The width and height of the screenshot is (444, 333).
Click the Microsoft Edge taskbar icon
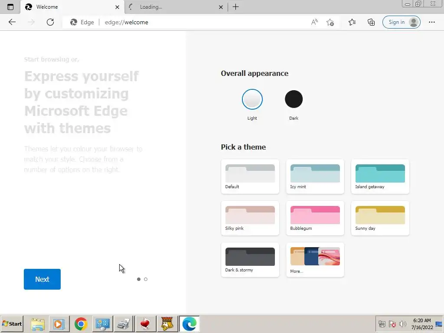[x=189, y=324]
